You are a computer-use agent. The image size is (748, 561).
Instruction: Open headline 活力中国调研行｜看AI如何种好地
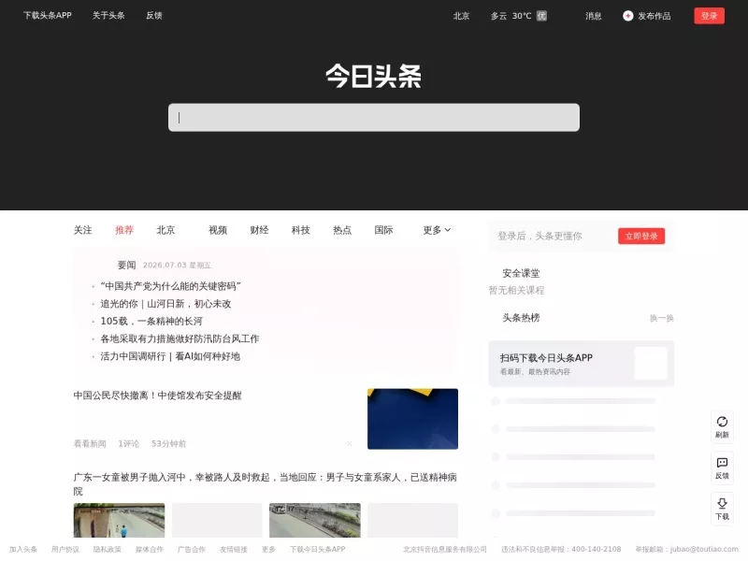pos(170,356)
